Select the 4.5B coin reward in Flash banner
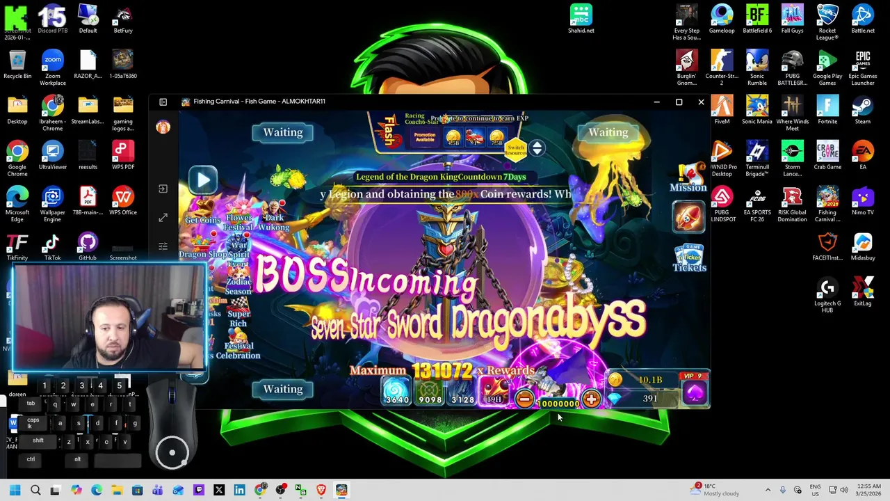The image size is (890, 501). click(x=453, y=138)
